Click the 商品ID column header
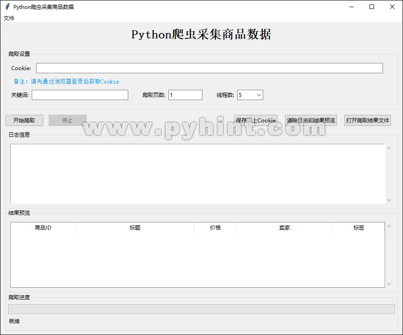 point(42,227)
